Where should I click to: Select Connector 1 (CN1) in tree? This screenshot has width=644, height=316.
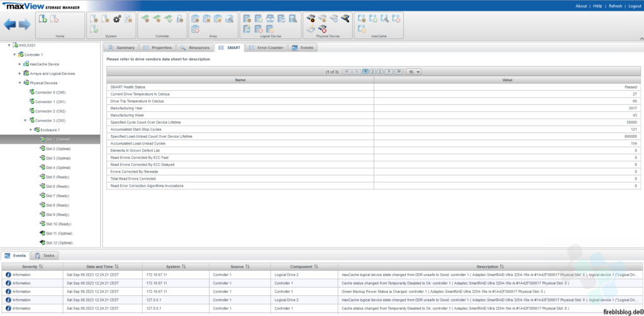[50, 102]
